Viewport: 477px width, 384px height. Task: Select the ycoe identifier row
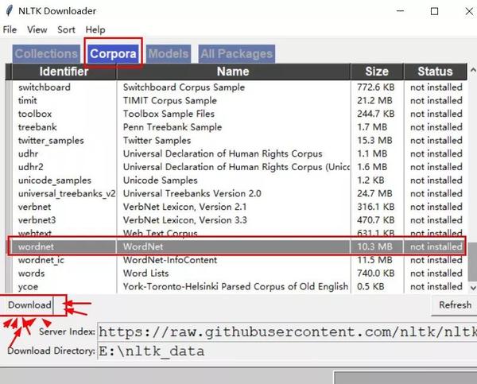pyautogui.click(x=29, y=287)
